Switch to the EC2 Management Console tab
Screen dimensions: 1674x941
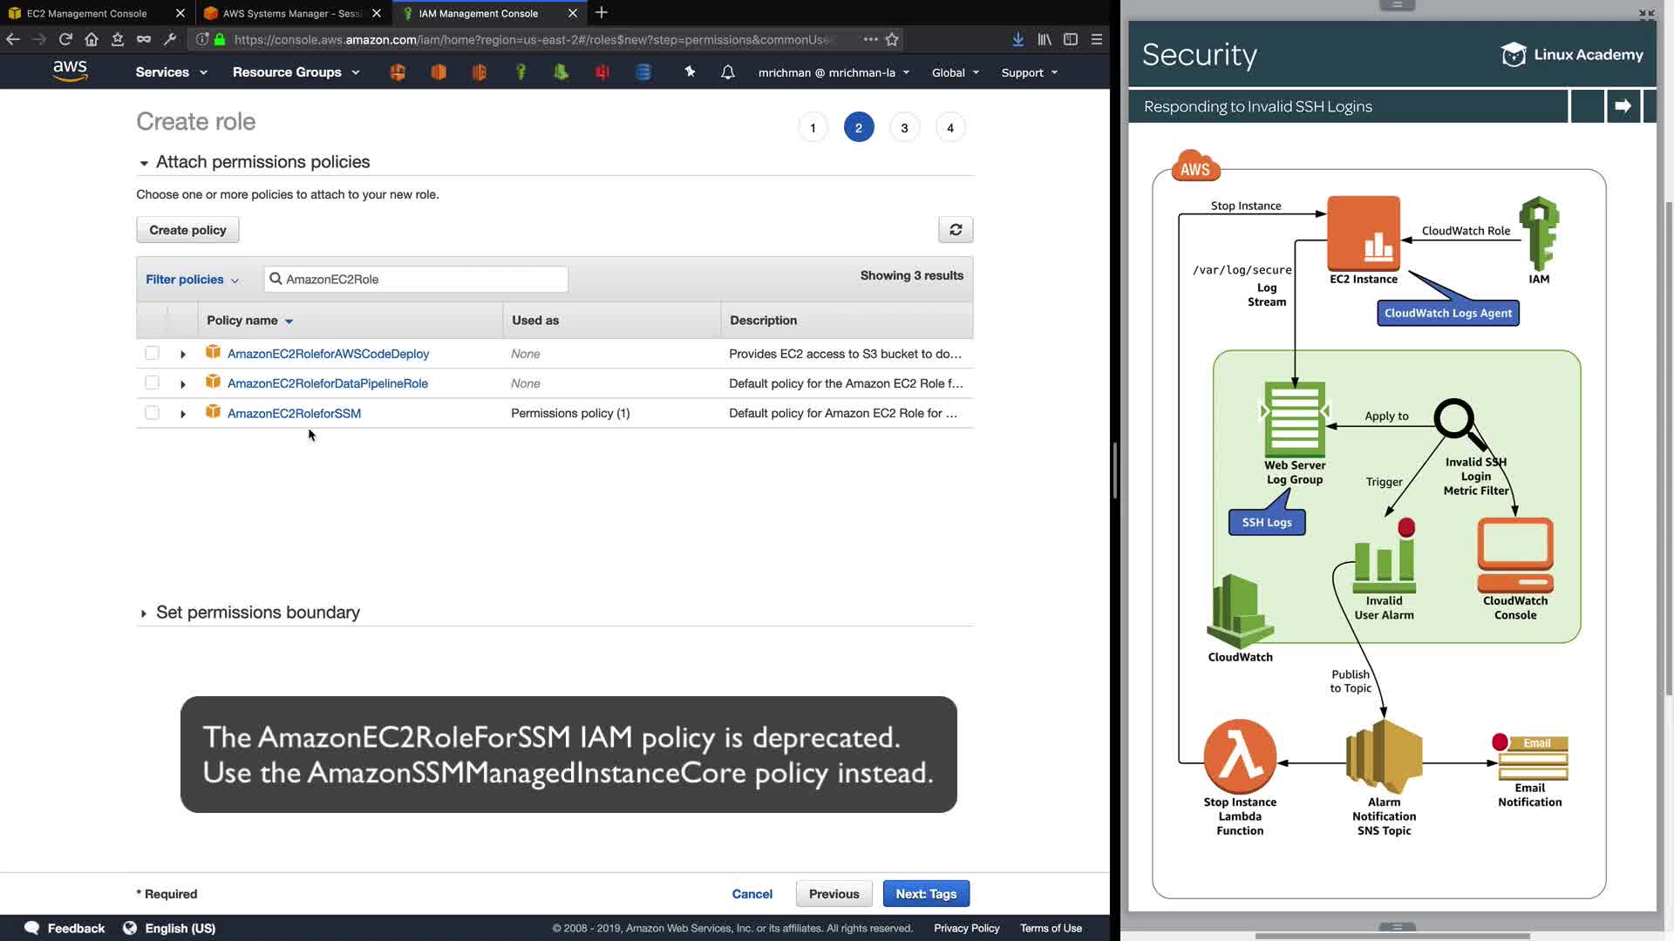(87, 13)
